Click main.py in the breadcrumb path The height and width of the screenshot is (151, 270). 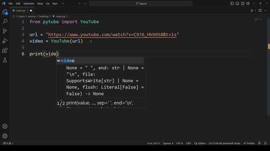point(60,16)
